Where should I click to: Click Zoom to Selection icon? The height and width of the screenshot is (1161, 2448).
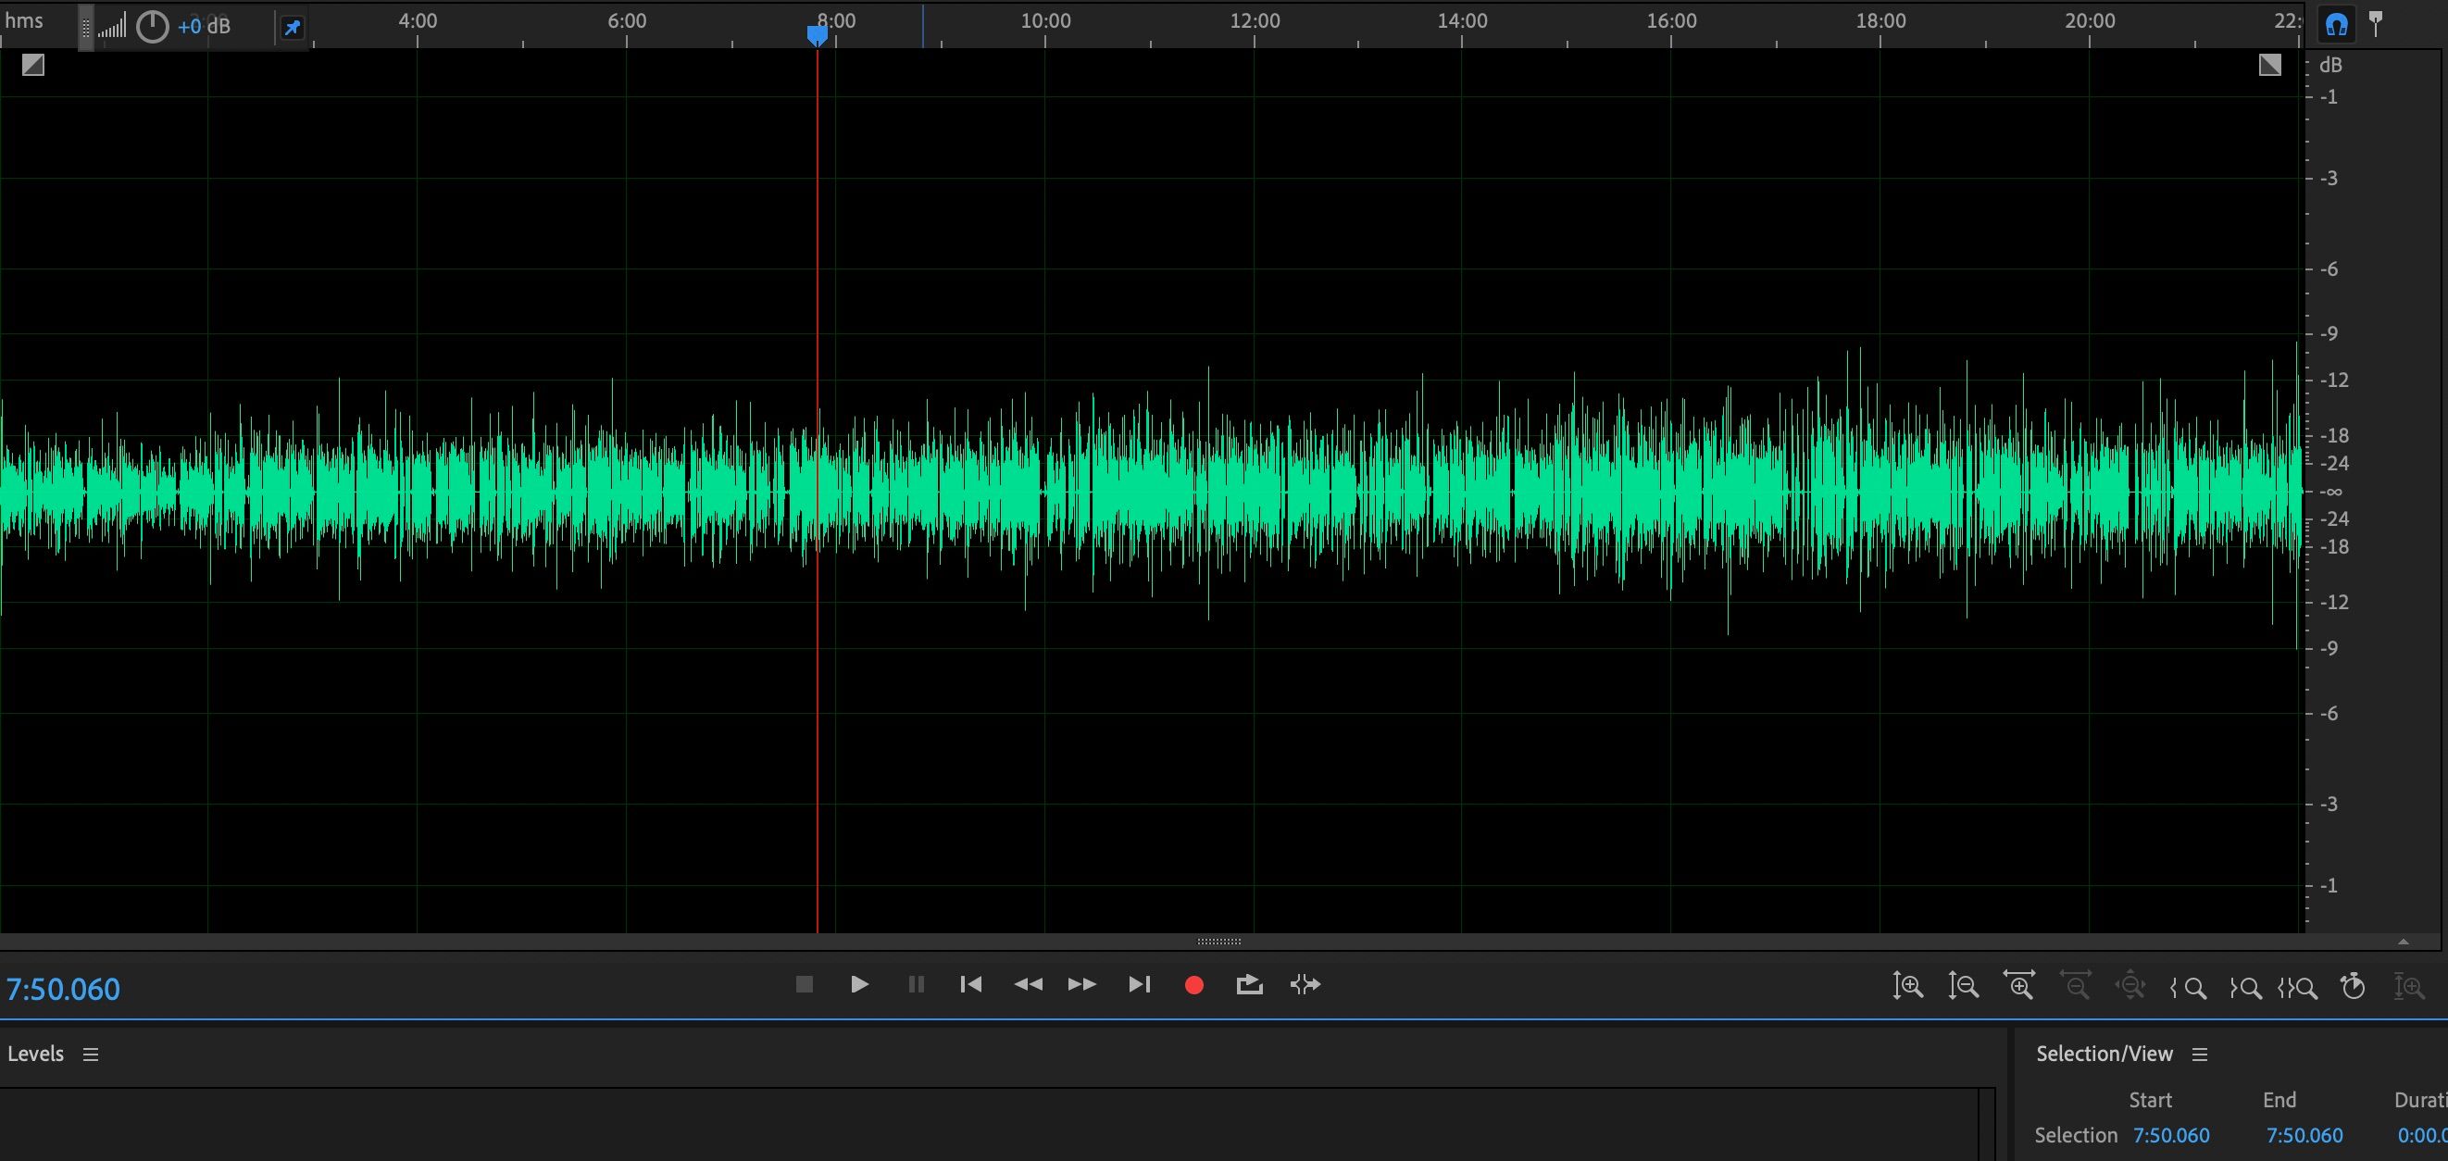pyautogui.click(x=2298, y=987)
